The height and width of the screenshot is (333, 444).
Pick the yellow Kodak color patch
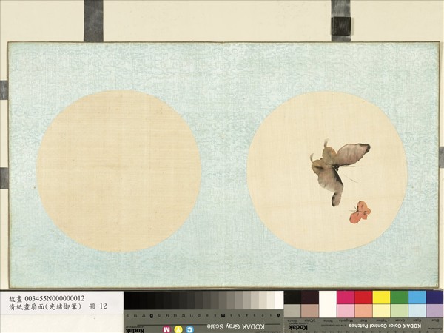(381, 297)
